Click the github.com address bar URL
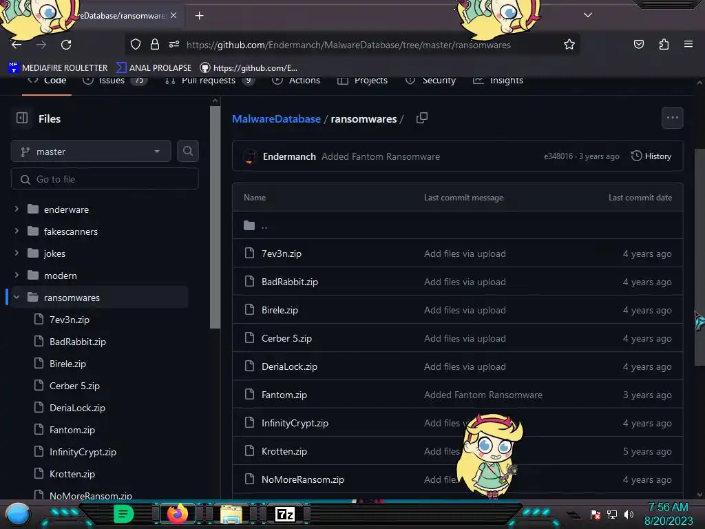 pos(348,45)
